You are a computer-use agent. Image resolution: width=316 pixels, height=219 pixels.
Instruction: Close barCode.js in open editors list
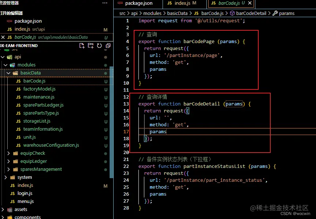tap(3, 37)
